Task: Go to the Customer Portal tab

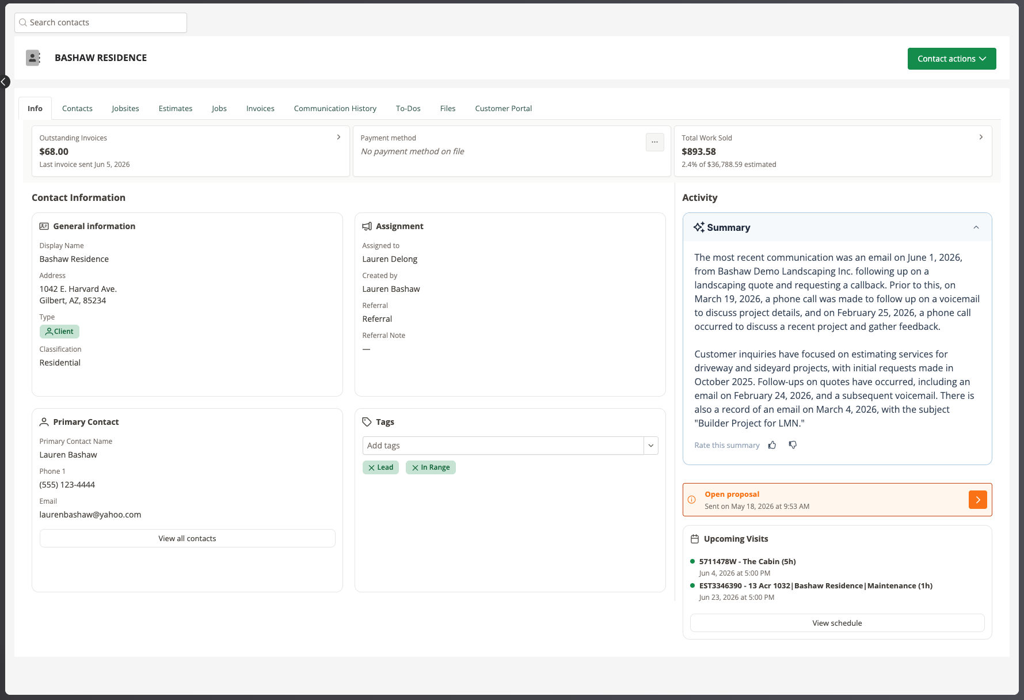Action: [x=503, y=108]
